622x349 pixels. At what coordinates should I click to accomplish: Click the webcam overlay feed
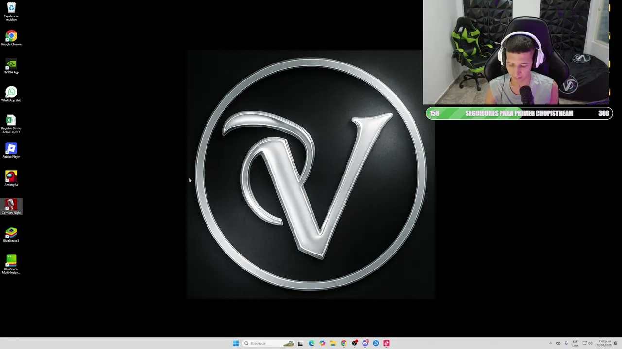pyautogui.click(x=516, y=52)
